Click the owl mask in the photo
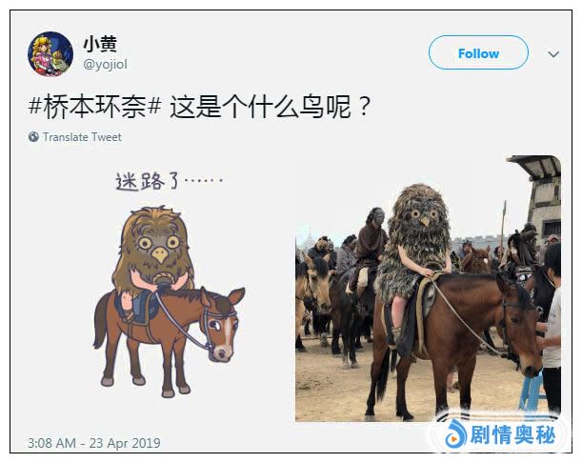The image size is (582, 463). point(421,217)
